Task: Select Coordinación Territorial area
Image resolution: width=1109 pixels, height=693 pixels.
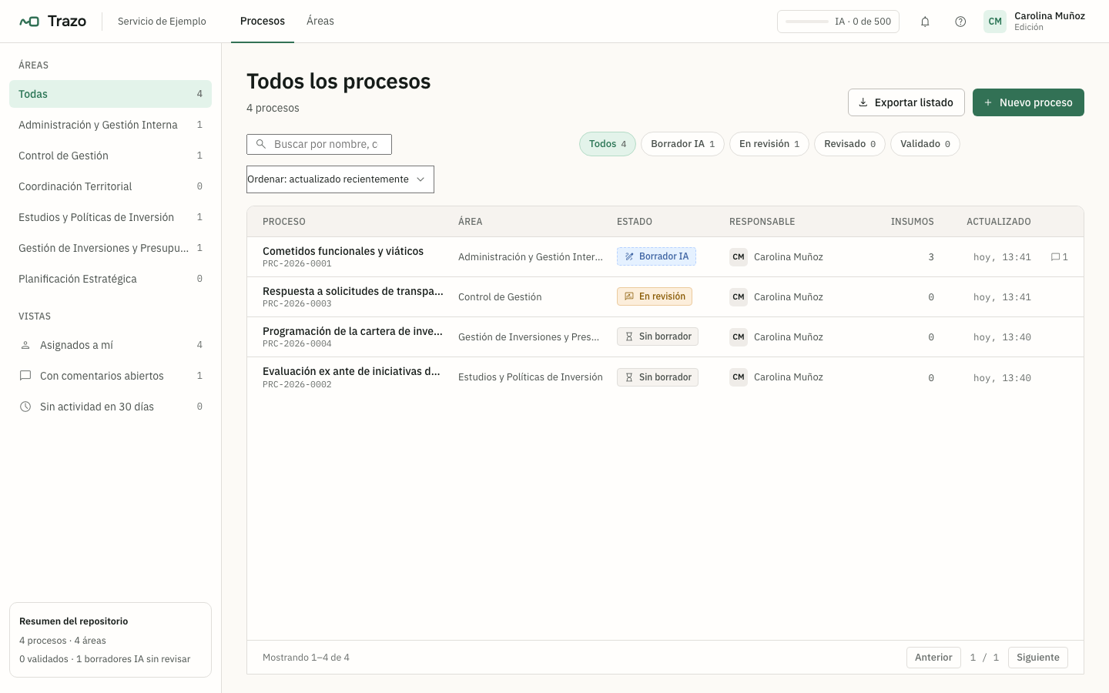Action: (x=110, y=186)
